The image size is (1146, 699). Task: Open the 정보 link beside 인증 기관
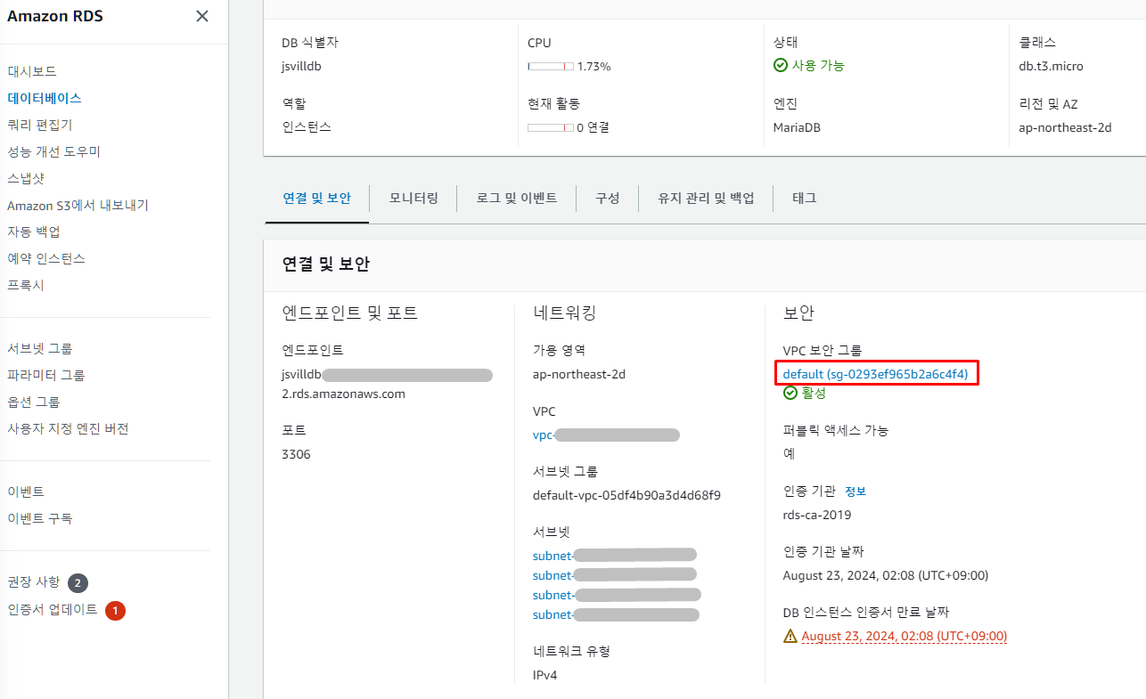(x=855, y=492)
